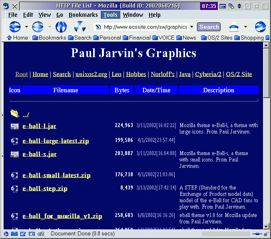Open the Print button dropdown arrow
This screenshot has width=271, height=239.
[x=245, y=27]
